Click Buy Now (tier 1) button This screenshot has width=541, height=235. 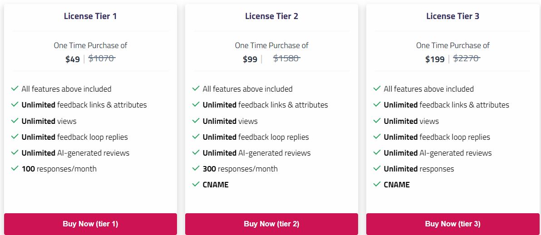tap(90, 224)
